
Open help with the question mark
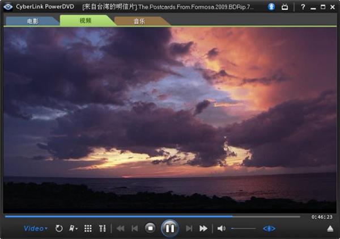coord(303,7)
